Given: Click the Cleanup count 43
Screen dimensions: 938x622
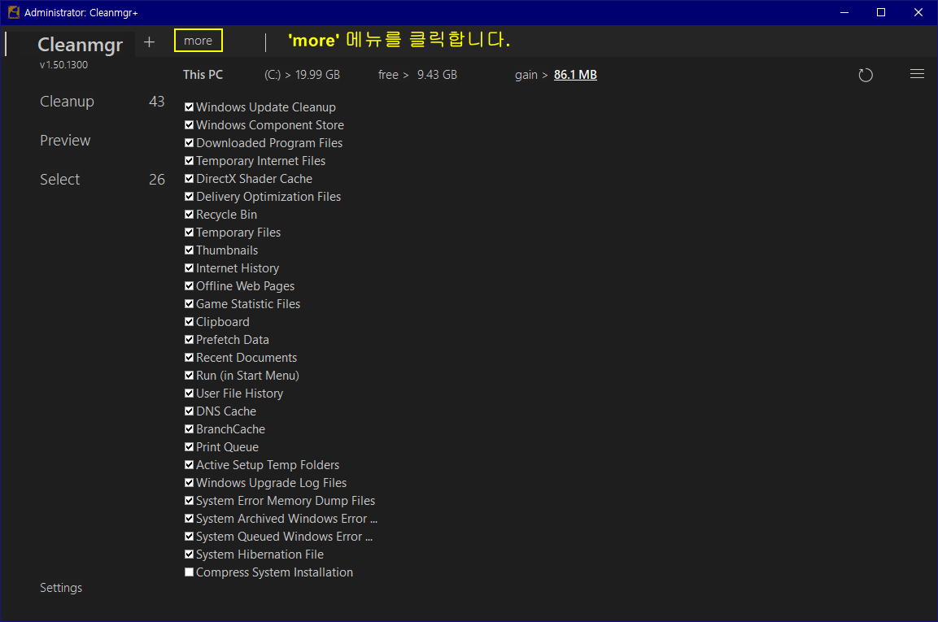Looking at the screenshot, I should 157,102.
